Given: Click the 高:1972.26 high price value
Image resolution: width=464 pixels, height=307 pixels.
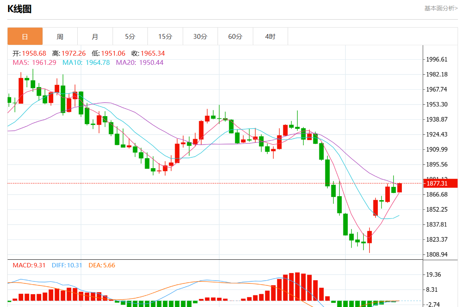Looking at the screenshot, I should click(x=69, y=54).
